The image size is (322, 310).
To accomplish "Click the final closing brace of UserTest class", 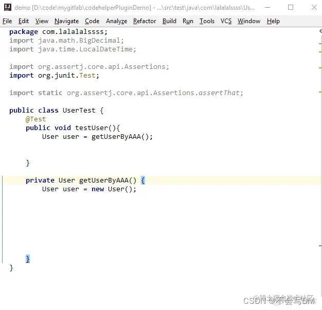I will coord(11,268).
